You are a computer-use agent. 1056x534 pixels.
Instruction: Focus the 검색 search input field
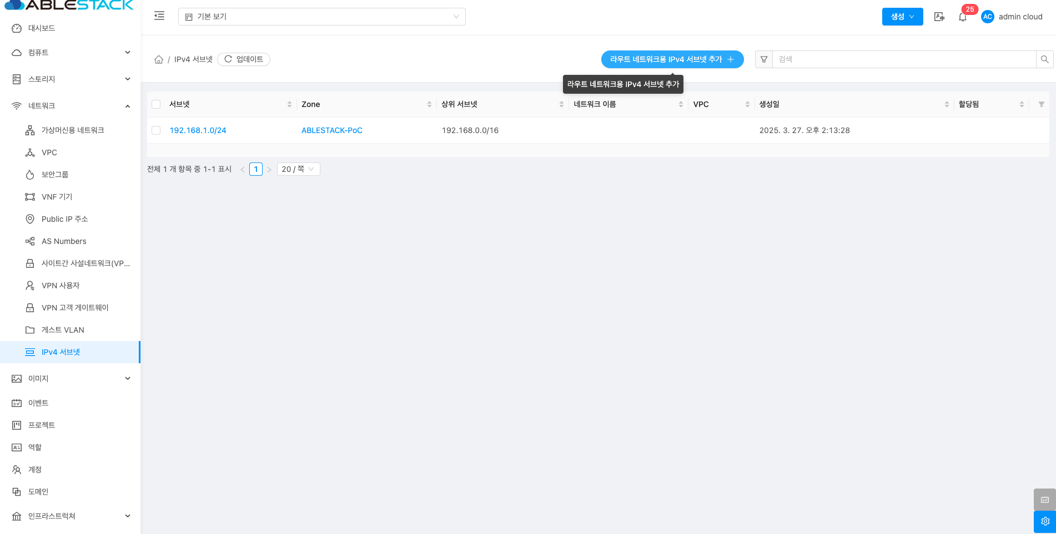(903, 59)
